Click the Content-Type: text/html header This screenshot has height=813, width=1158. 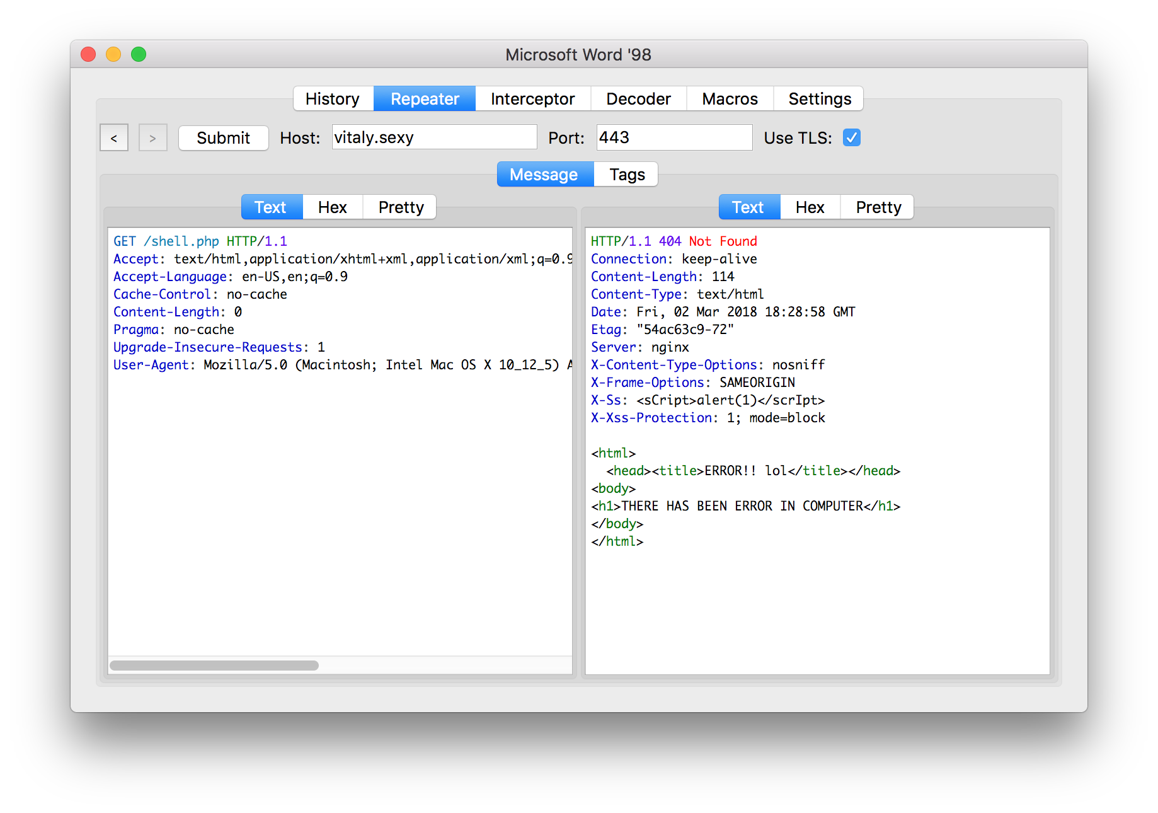coord(677,294)
